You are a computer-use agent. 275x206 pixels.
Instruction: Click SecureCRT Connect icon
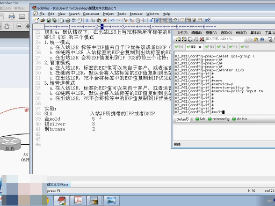[178, 39]
